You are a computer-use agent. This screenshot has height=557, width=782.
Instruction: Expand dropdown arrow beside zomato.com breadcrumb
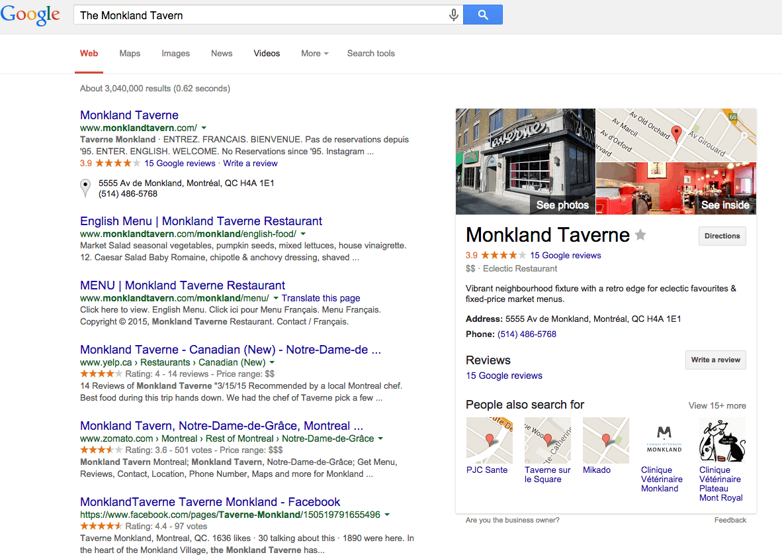pyautogui.click(x=380, y=438)
